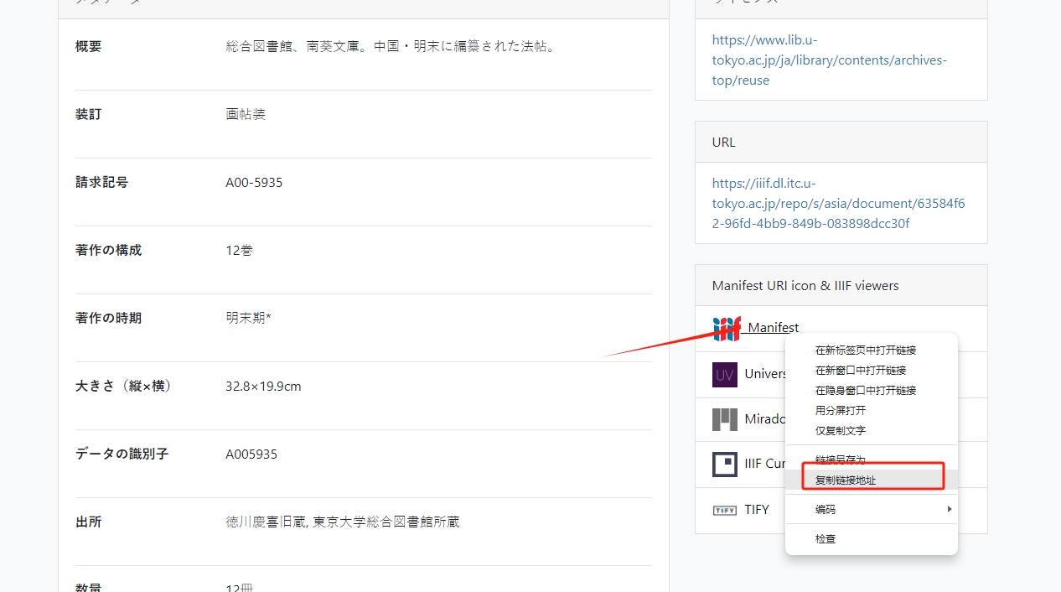This screenshot has width=1061, height=592.
Task: Select 检查 to inspect the element
Action: coord(825,539)
